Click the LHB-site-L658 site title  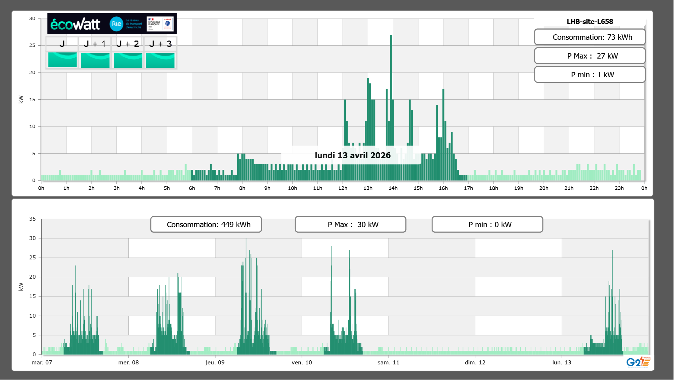click(590, 21)
